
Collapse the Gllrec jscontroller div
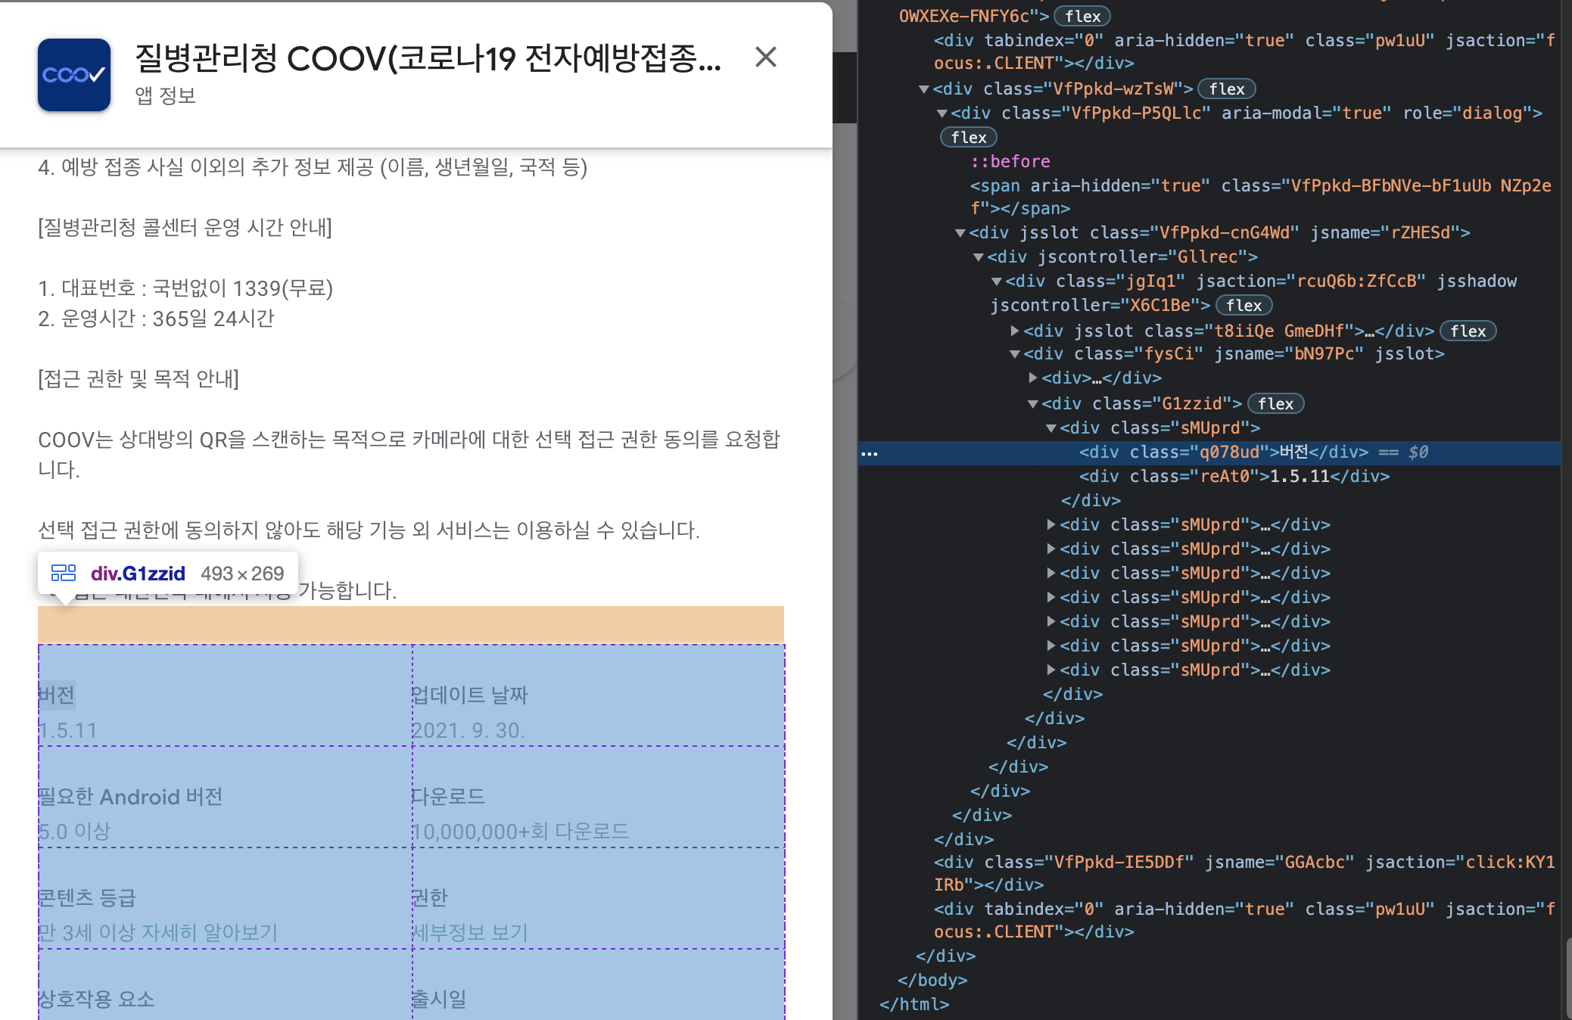point(979,257)
